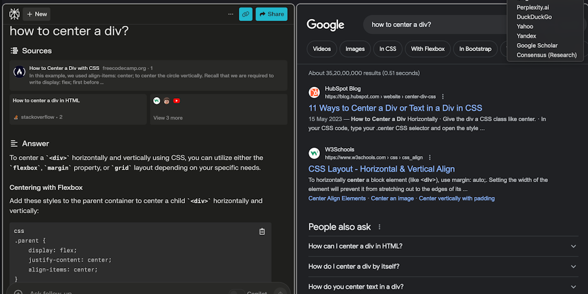
Task: Click the three-dot menu beside W3Schools result URL
Action: (430, 157)
